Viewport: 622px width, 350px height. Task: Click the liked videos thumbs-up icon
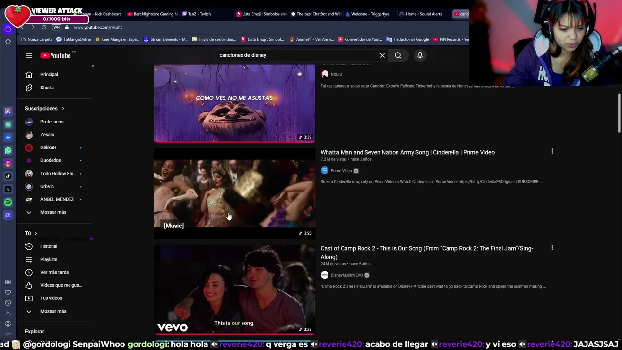point(29,285)
